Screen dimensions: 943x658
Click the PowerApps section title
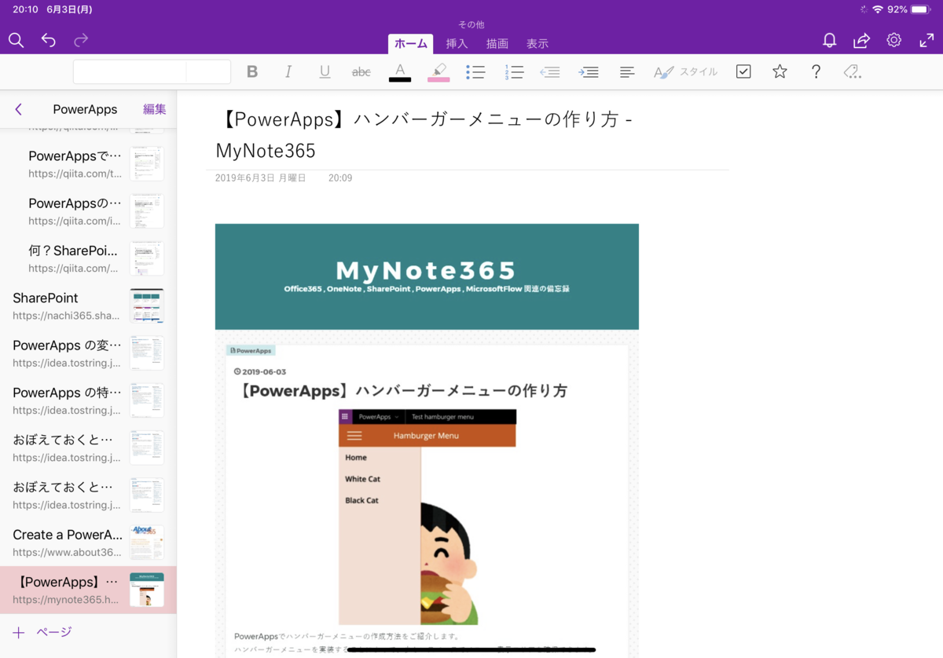[85, 109]
